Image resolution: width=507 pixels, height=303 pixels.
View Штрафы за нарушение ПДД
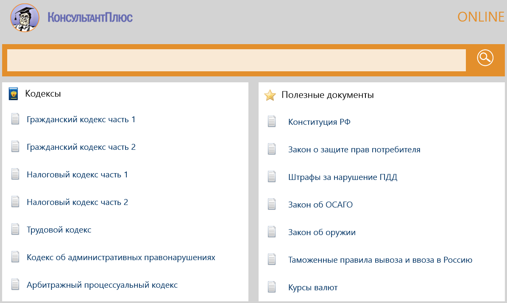coord(343,177)
